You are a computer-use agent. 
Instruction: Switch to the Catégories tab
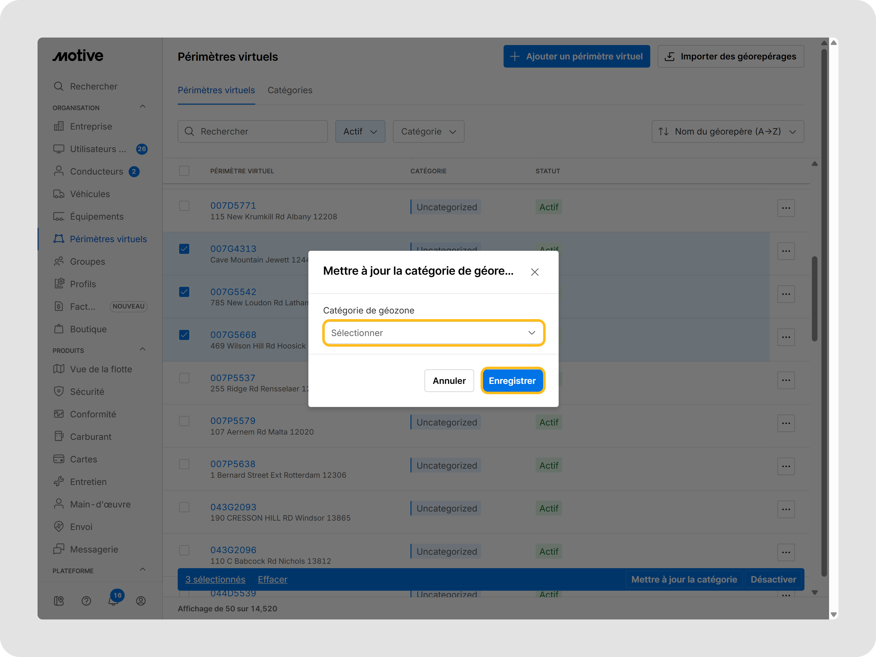click(289, 90)
